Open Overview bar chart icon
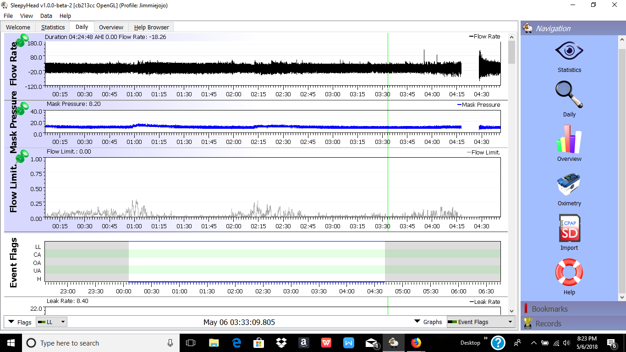 coord(569,139)
